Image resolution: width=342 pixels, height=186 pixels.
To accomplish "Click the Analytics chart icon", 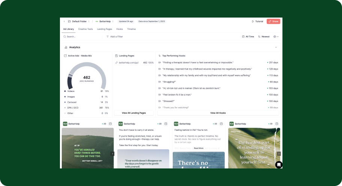I will point(66,47).
